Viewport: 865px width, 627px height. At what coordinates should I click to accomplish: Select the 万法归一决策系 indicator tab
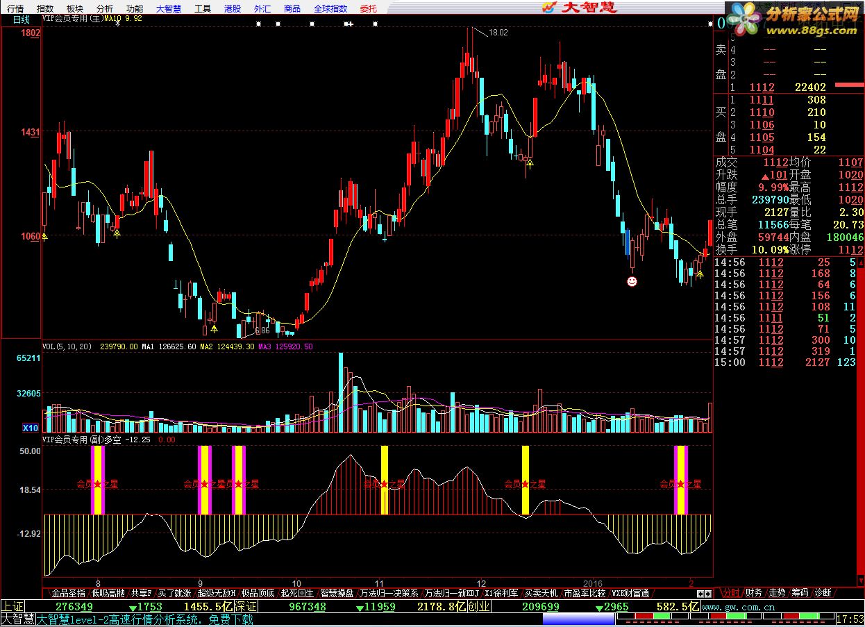(x=389, y=593)
